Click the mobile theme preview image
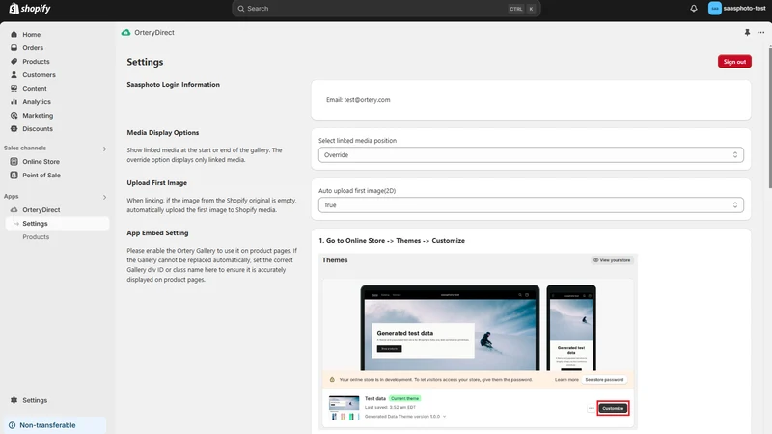Image resolution: width=772 pixels, height=434 pixels. coord(571,328)
